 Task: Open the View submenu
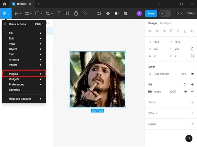pyautogui.click(x=24, y=44)
